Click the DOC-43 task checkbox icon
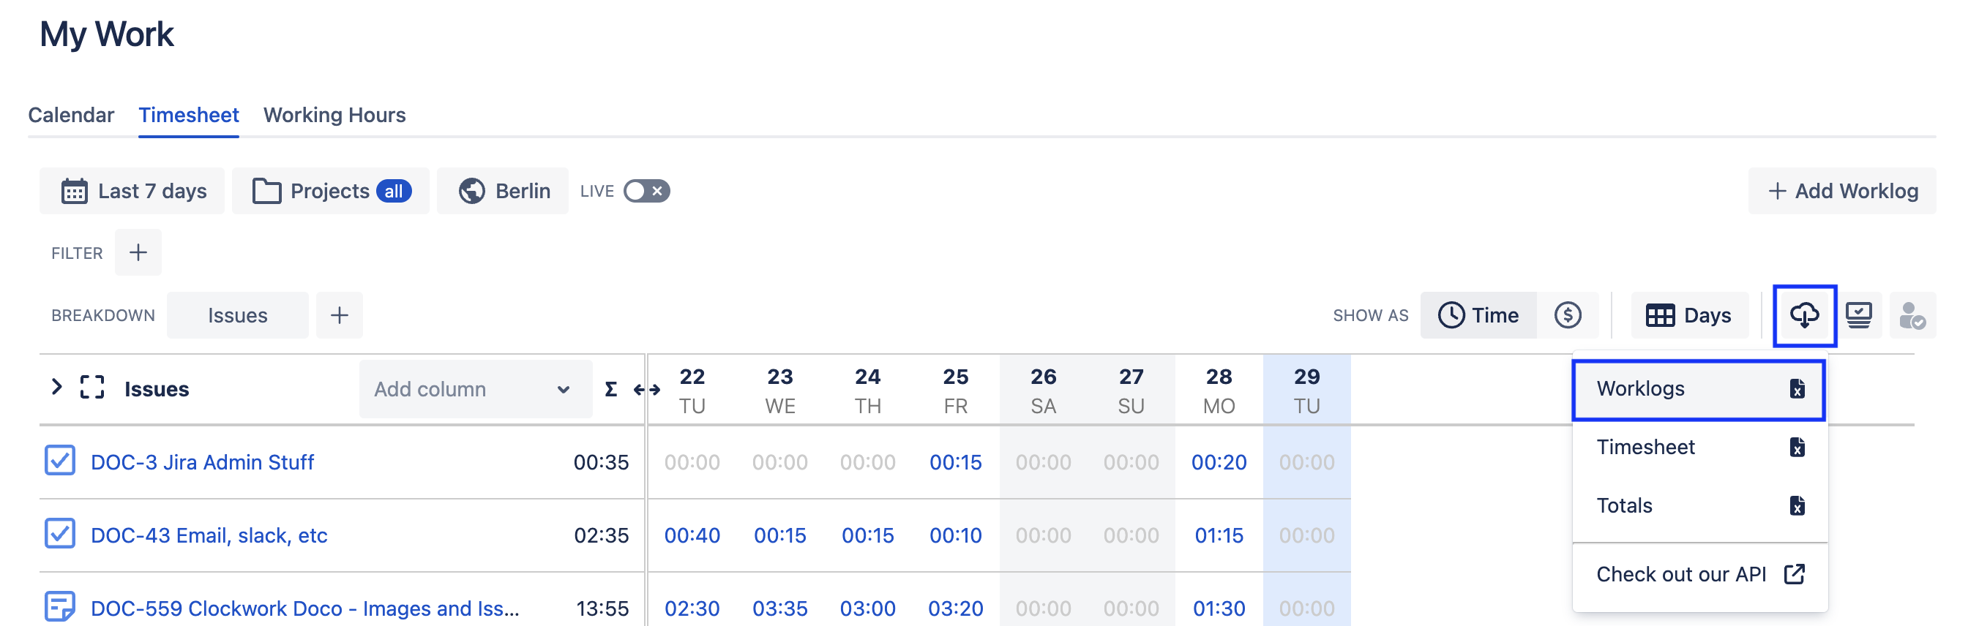This screenshot has width=1979, height=626. coord(60,534)
